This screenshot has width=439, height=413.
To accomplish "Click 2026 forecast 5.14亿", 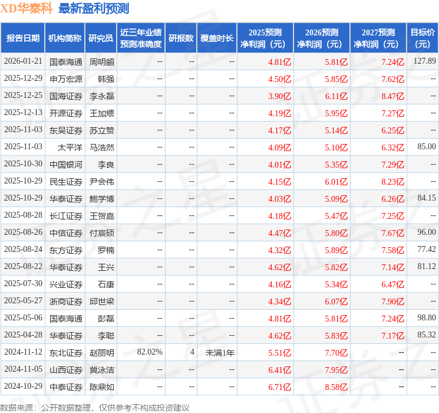I will click(x=336, y=130).
